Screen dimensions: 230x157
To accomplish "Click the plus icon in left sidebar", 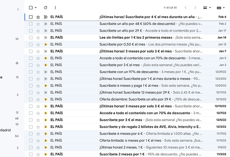I will [17, 63].
